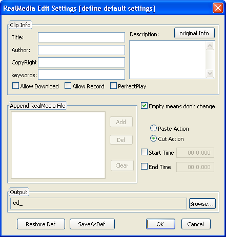
Task: Enable the Start Time checkbox
Action: pyautogui.click(x=144, y=152)
